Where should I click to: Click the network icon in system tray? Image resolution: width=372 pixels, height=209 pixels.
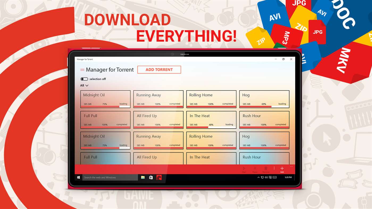click(x=262, y=177)
